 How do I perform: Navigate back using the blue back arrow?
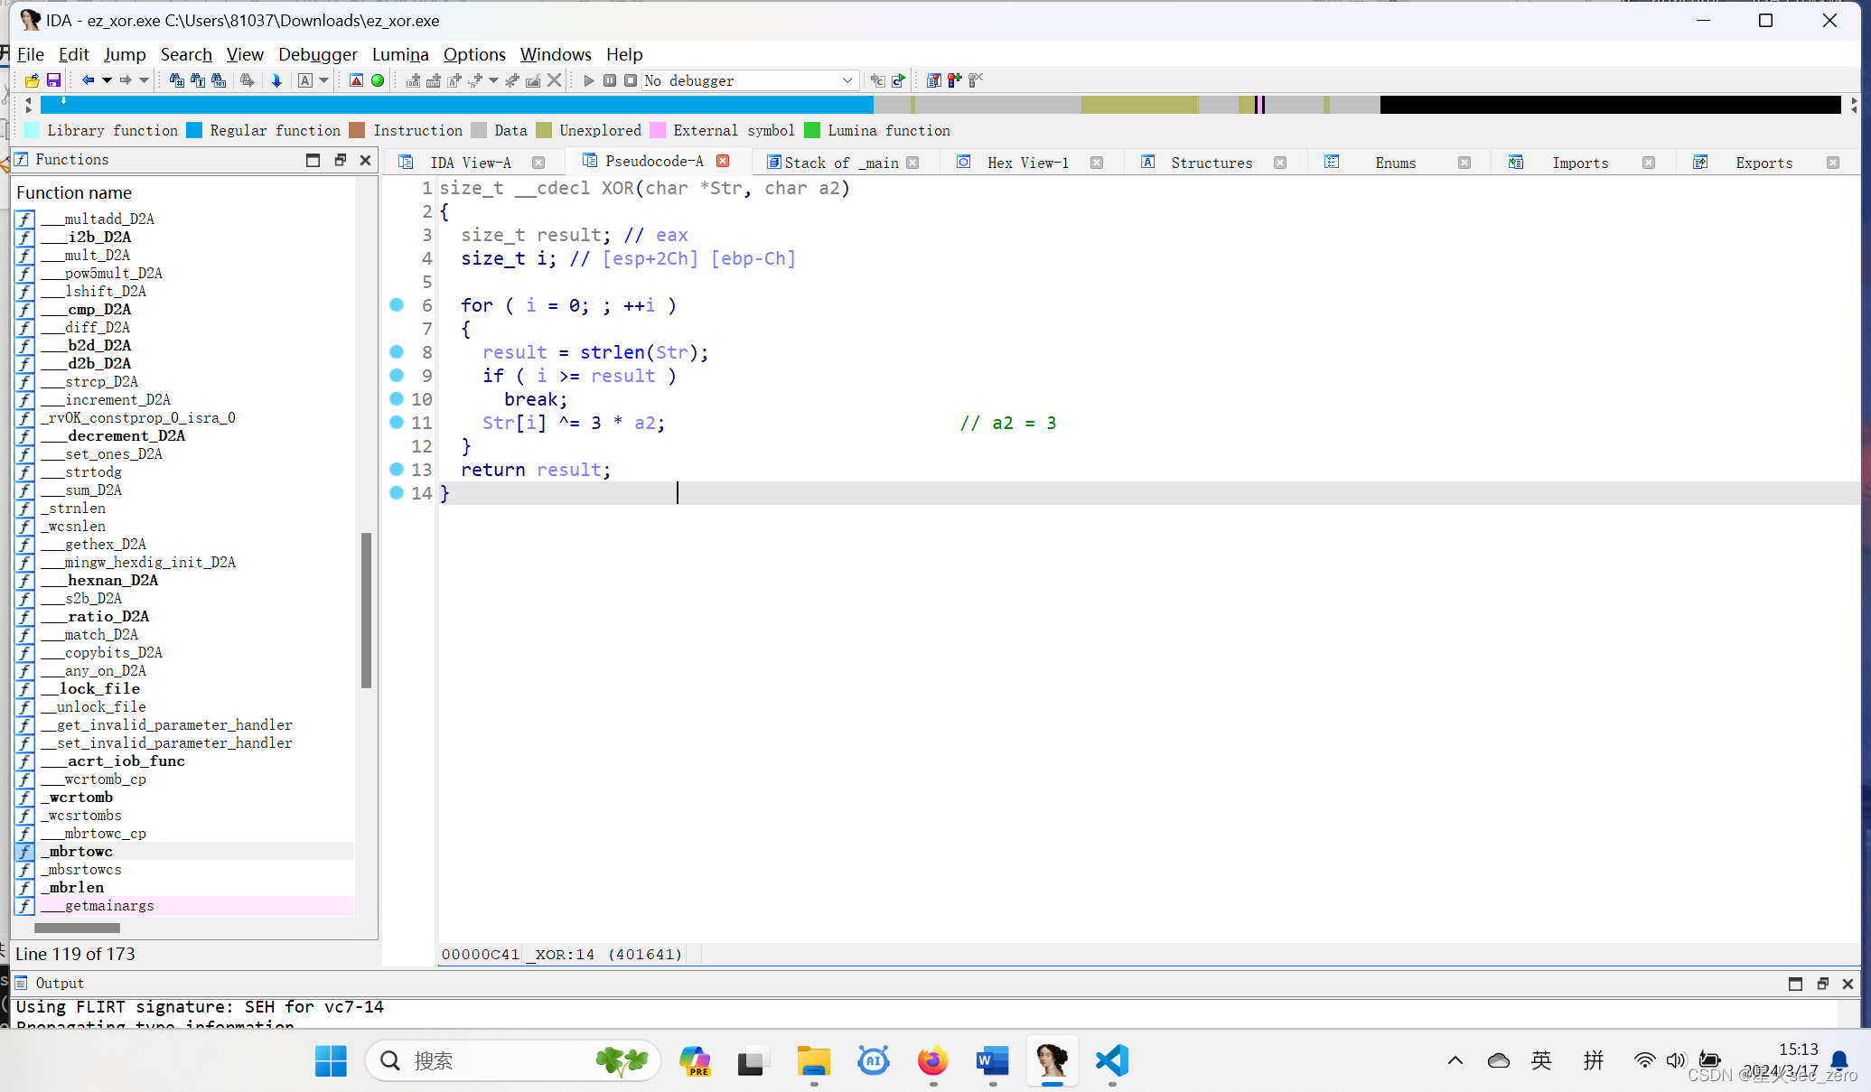[89, 80]
